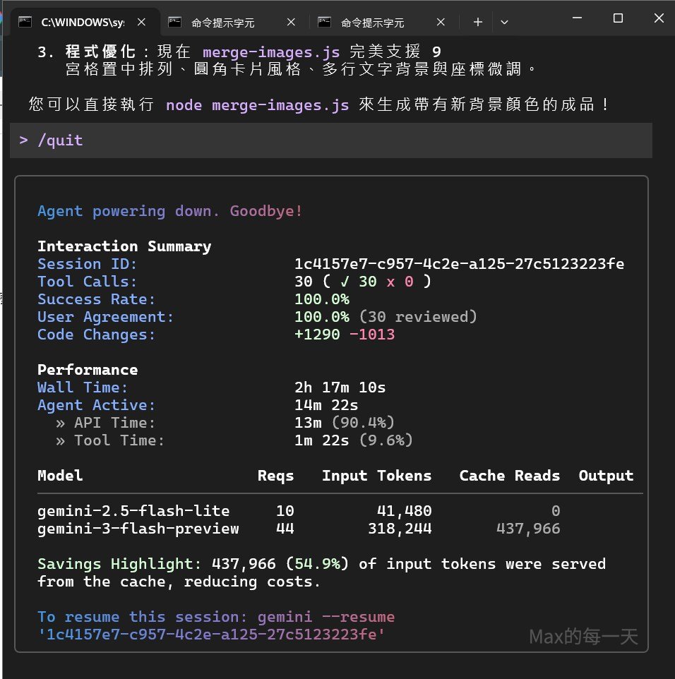Click the gemini --resume command text
The image size is (675, 679).
point(325,617)
